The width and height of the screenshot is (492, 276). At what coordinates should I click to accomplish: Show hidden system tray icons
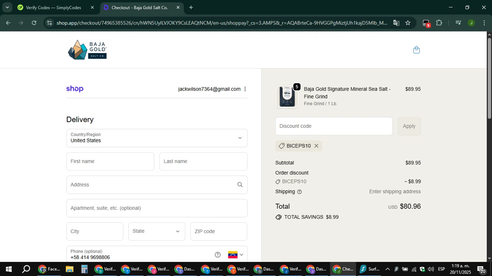tap(388, 269)
